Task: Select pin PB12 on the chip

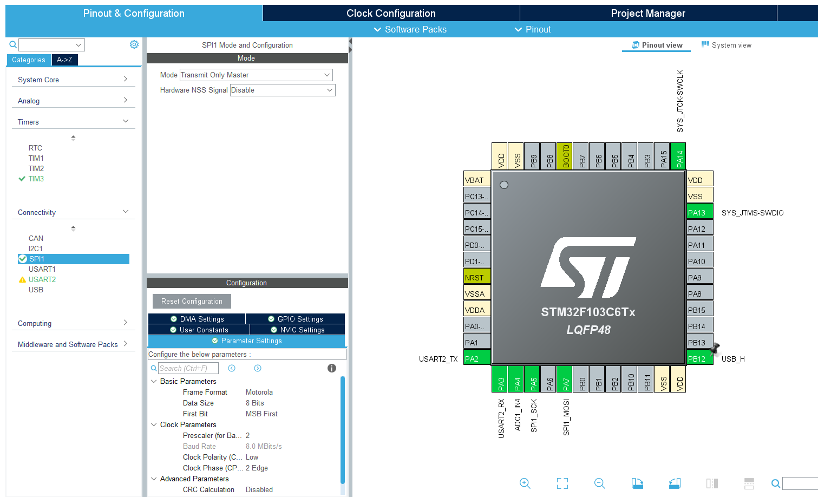Action: click(700, 358)
